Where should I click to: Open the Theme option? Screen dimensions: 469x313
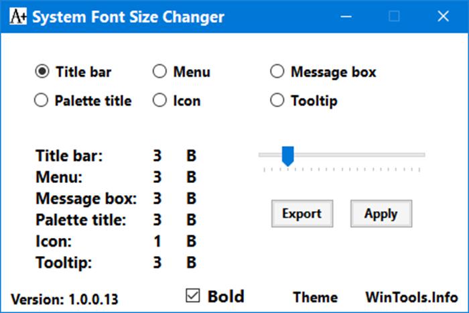click(316, 297)
